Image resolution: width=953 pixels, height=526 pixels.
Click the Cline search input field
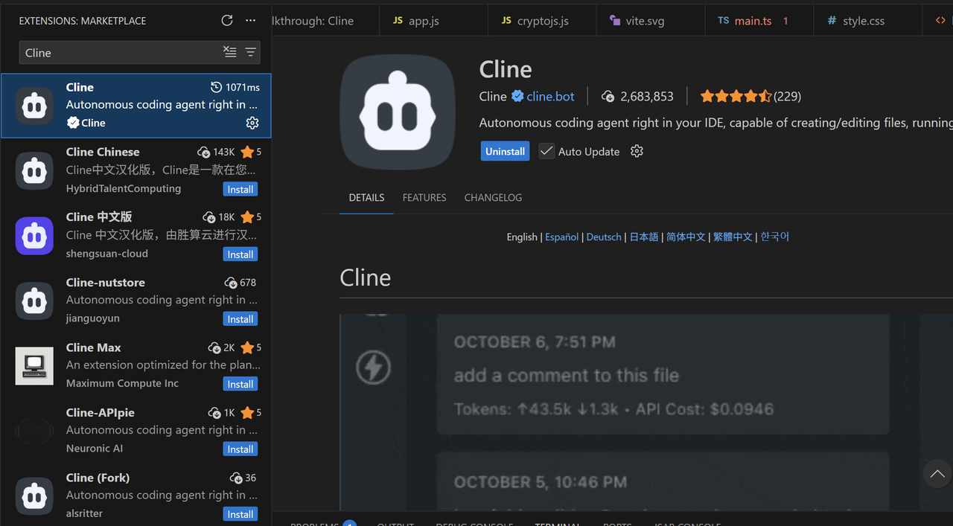tap(119, 53)
